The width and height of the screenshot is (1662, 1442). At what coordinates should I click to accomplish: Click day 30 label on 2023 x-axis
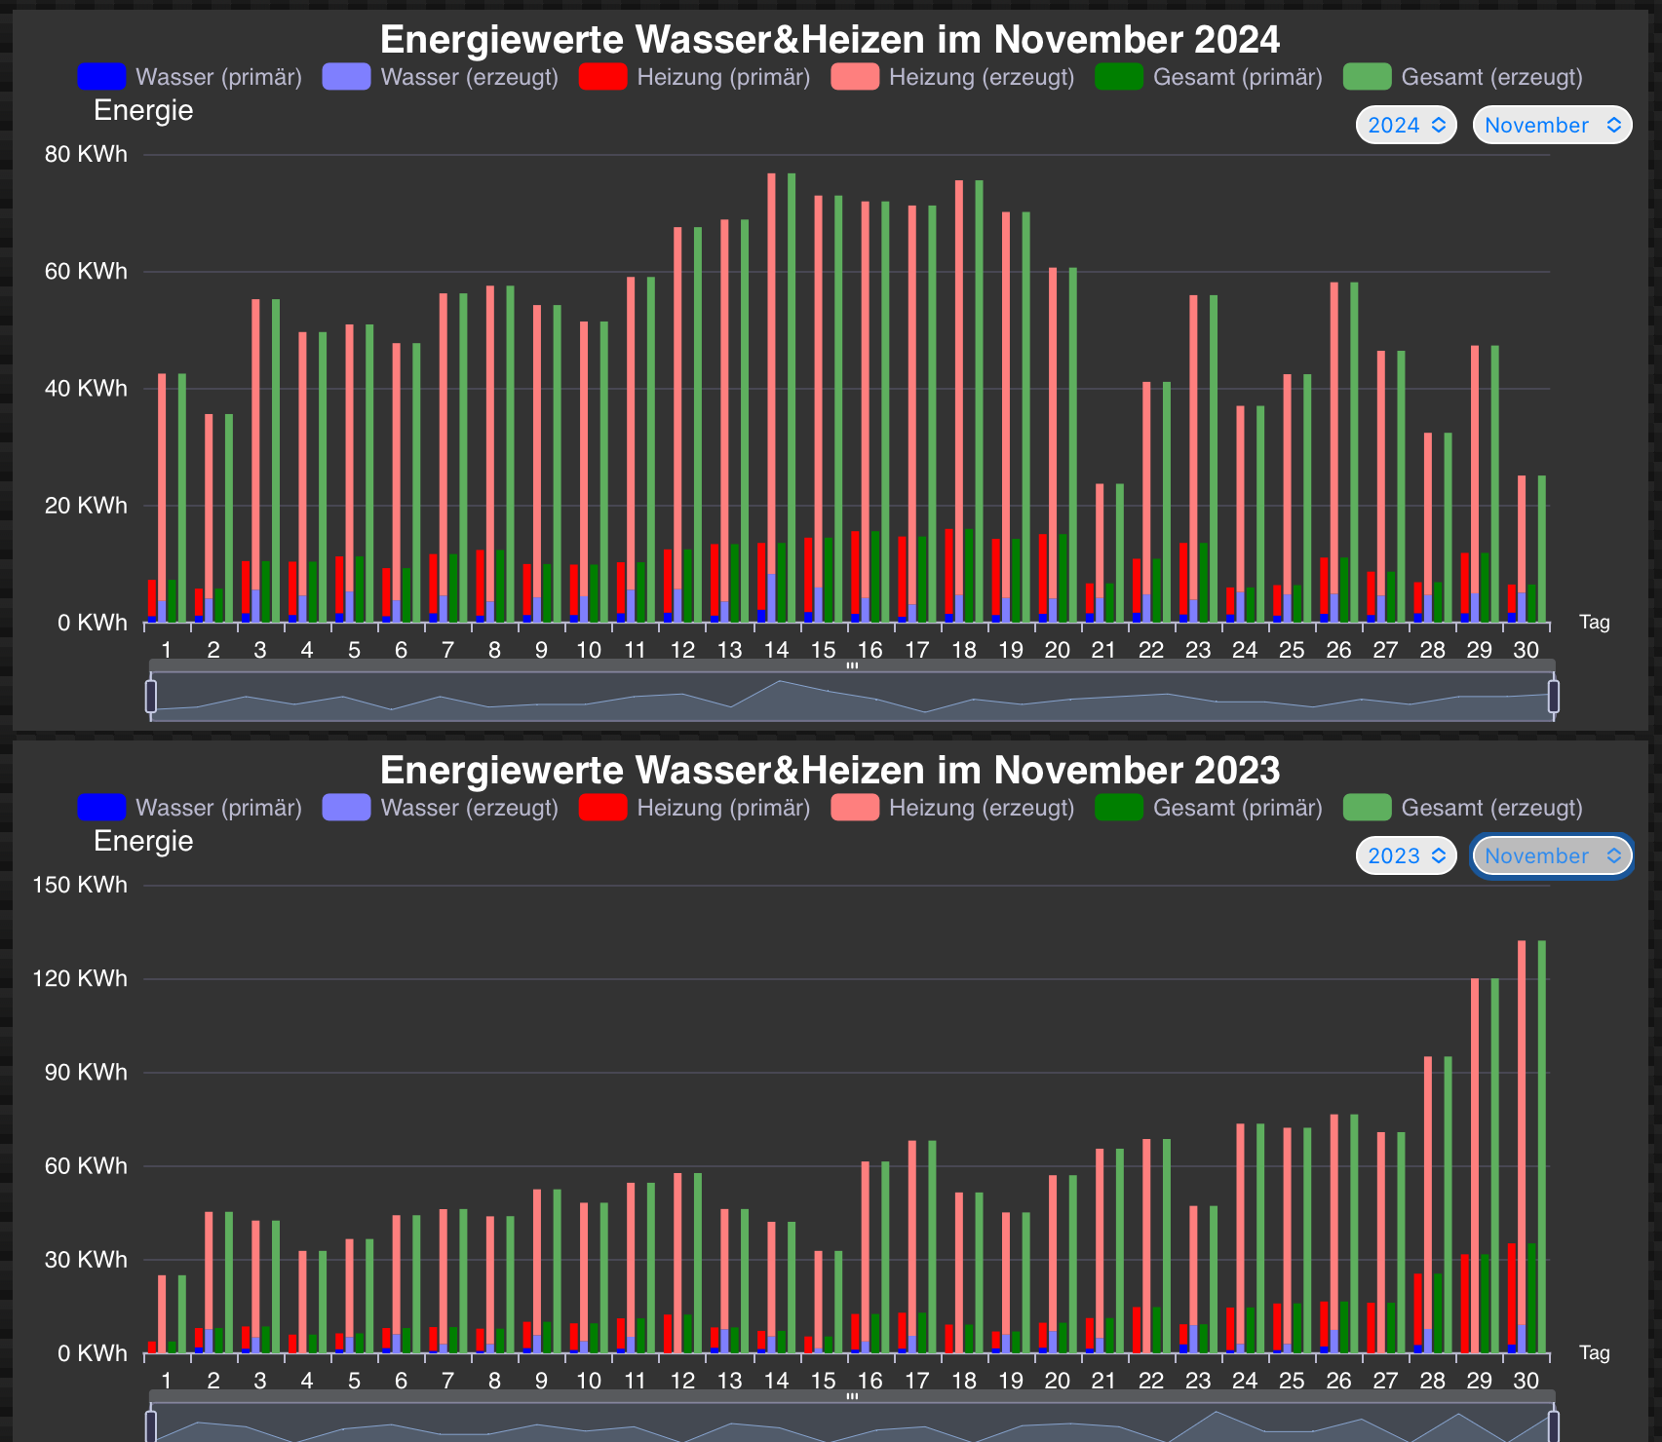pyautogui.click(x=1527, y=1381)
